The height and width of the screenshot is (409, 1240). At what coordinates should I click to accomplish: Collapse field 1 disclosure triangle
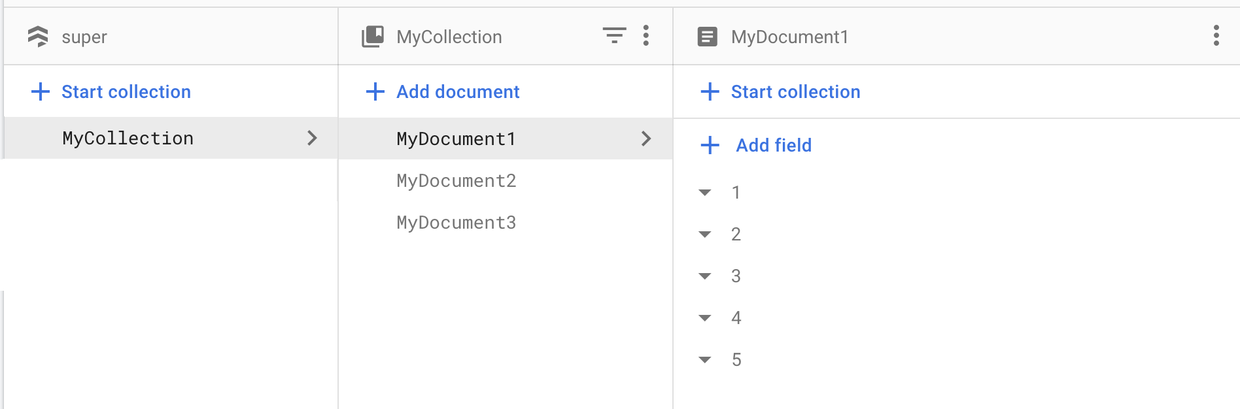(705, 192)
